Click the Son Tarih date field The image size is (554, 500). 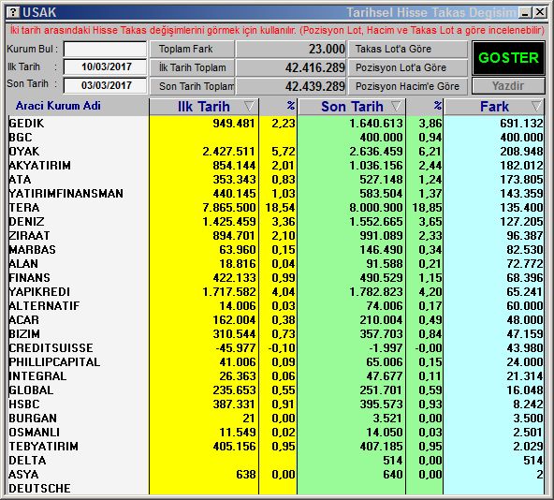pyautogui.click(x=106, y=85)
